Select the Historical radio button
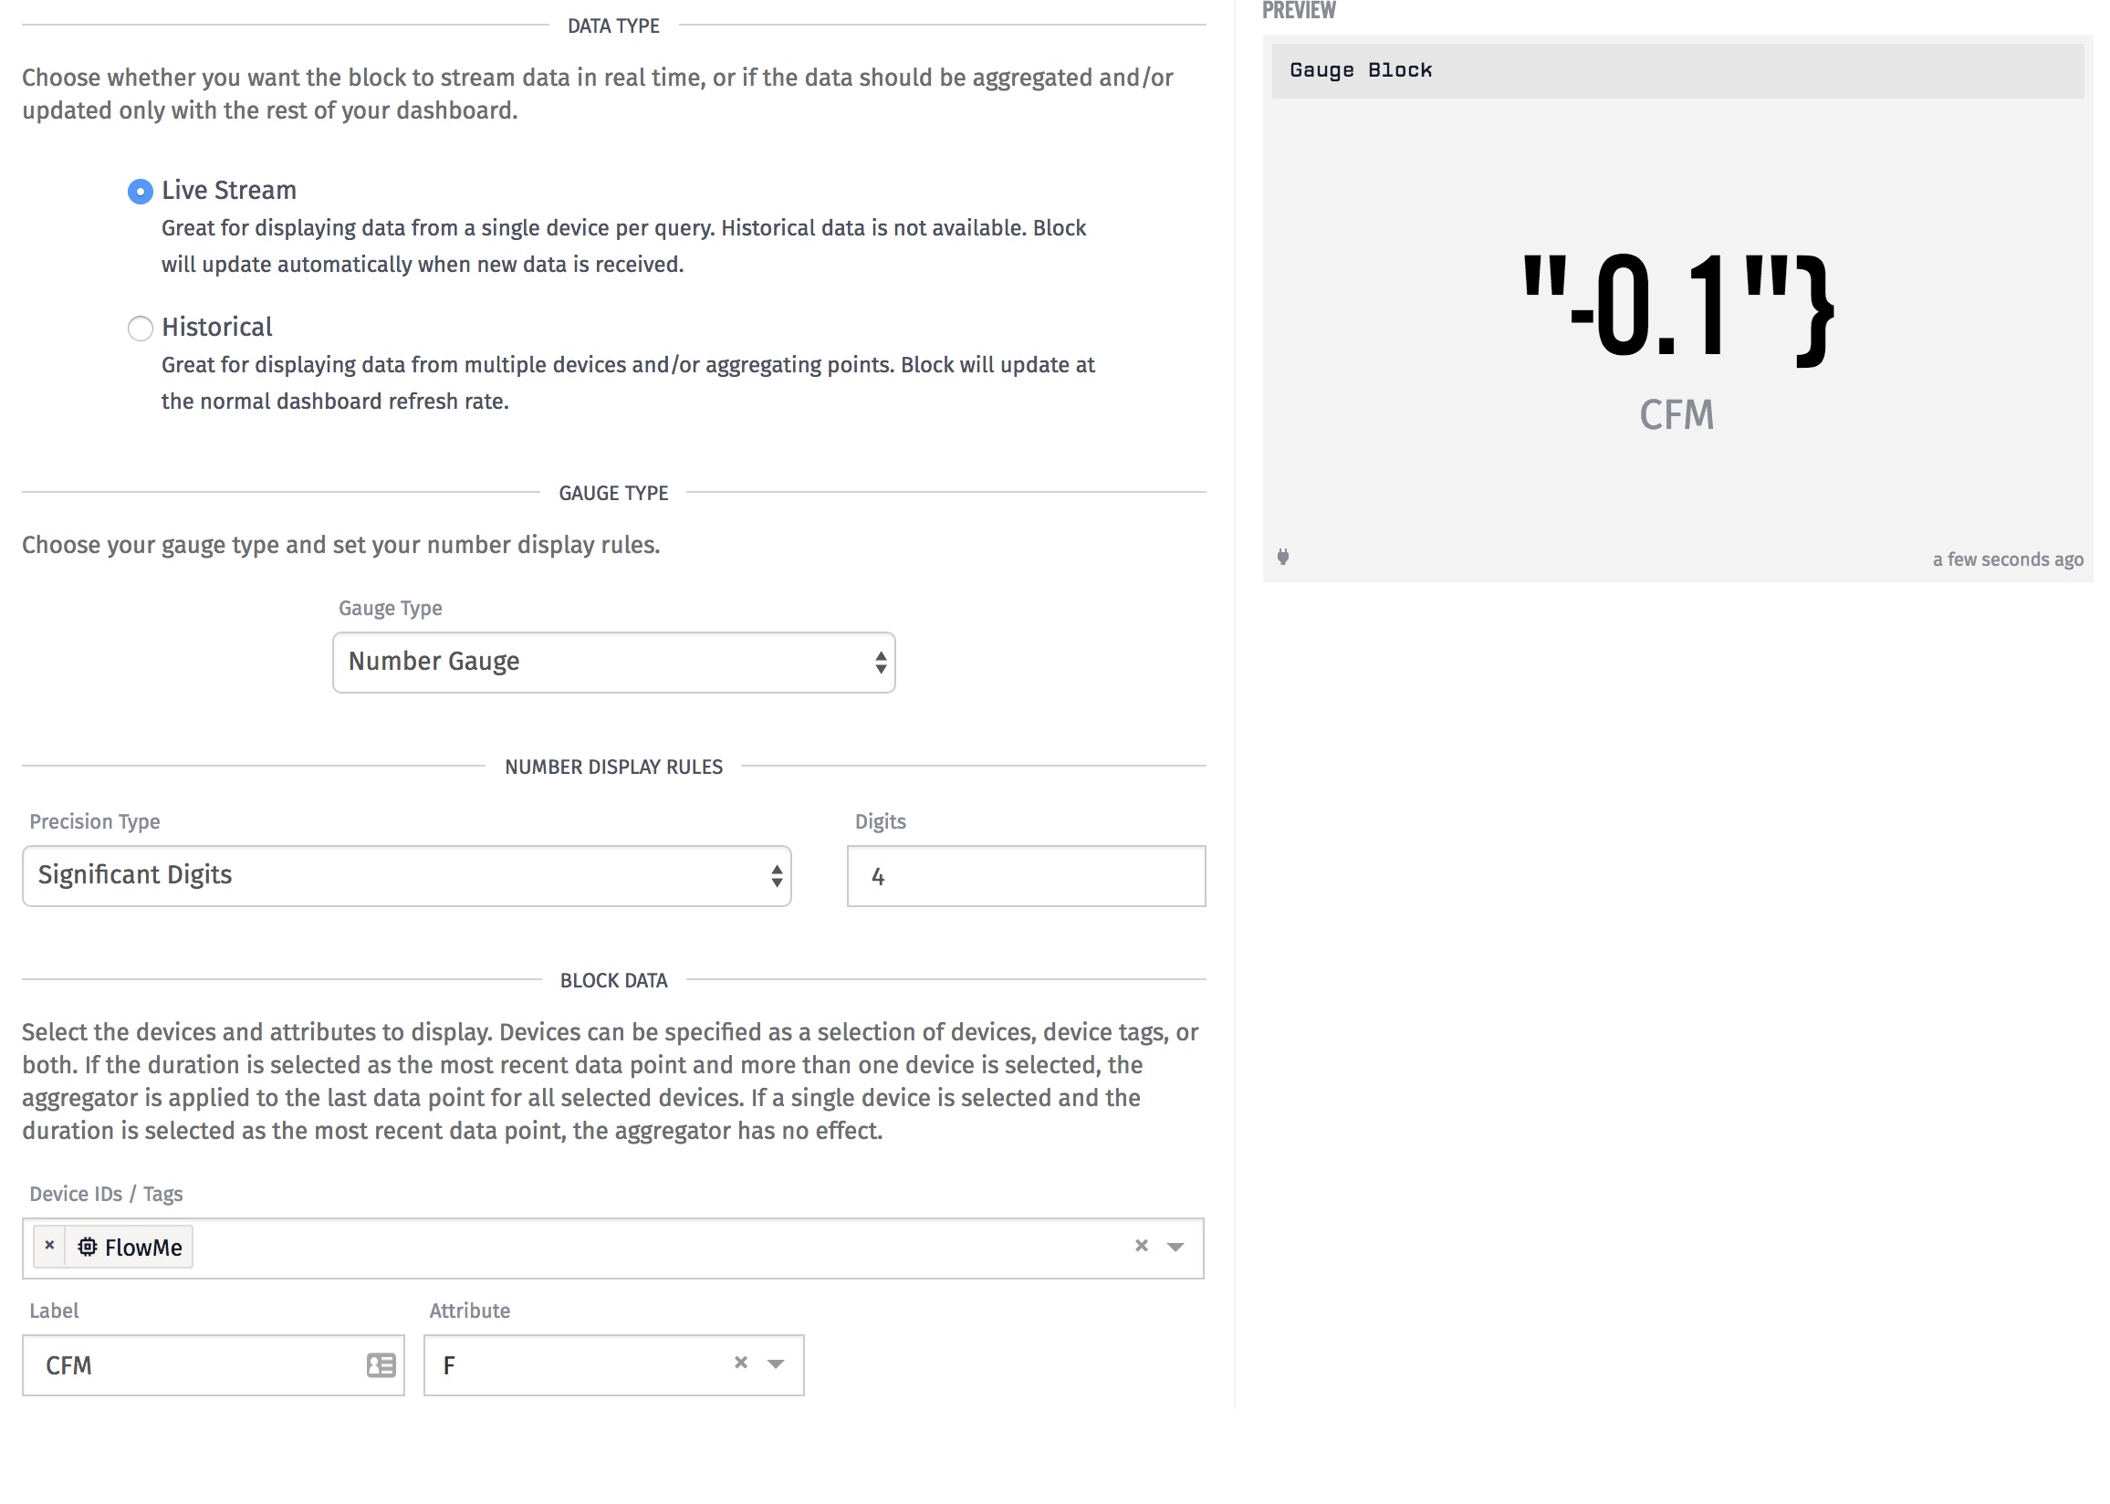The width and height of the screenshot is (2110, 1504). pos(140,328)
